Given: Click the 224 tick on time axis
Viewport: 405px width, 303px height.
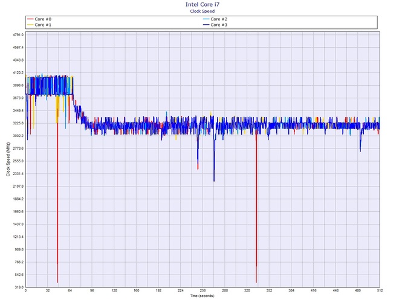Looking at the screenshot, I should tap(181, 290).
